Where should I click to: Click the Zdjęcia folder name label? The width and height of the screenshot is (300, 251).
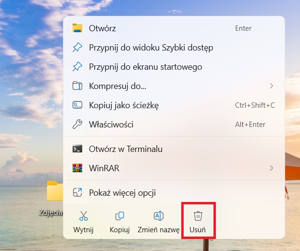click(x=51, y=213)
